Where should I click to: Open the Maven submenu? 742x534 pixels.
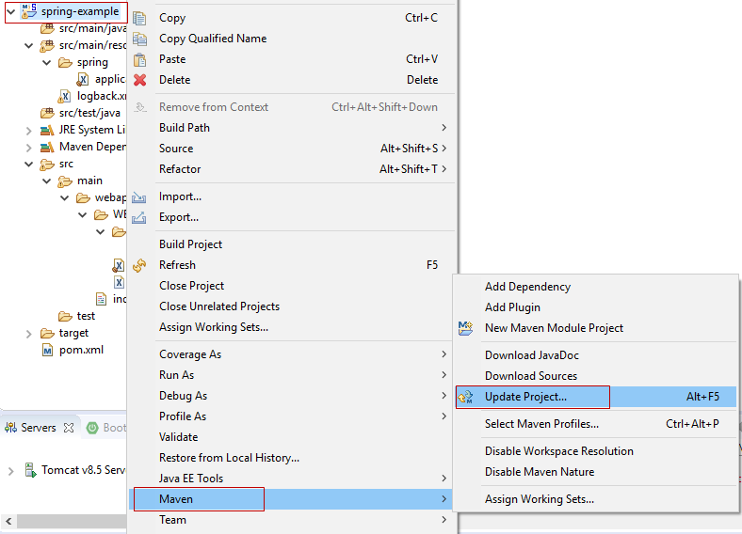click(x=291, y=499)
